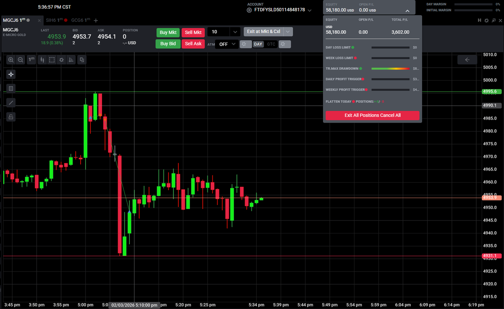Switch to the GCG6 1m tab
Viewport: 504px width, 309px height.
click(80, 20)
